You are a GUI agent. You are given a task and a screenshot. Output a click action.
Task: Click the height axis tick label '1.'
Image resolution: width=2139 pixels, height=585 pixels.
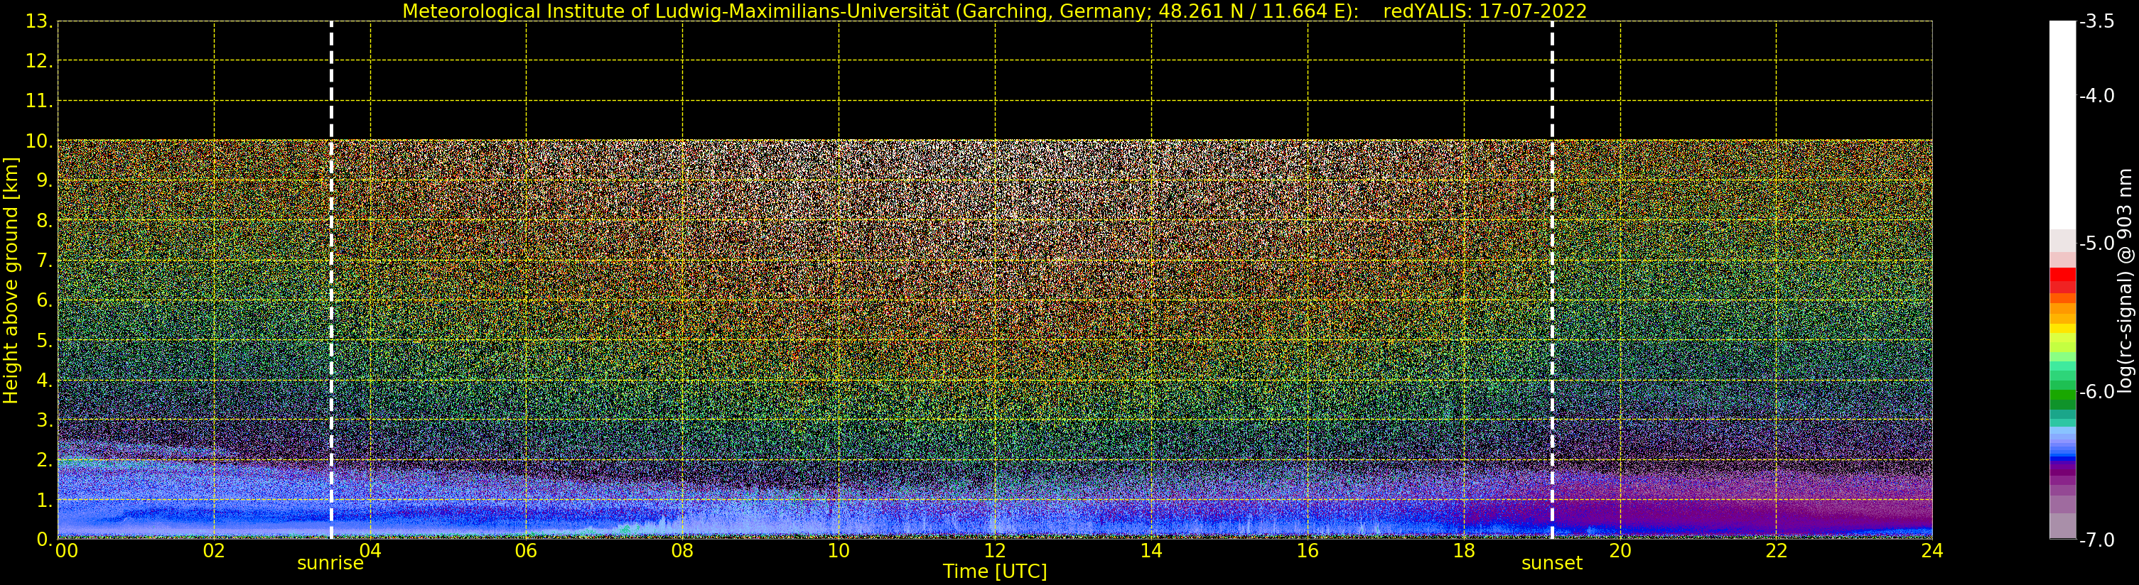45,500
